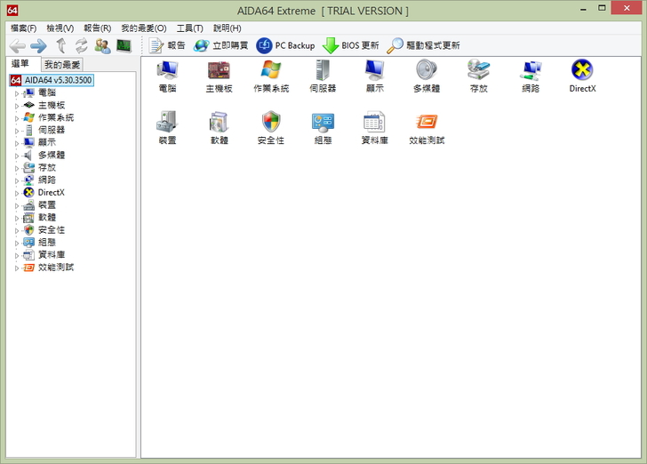Click the BIOS 更新 button
647x464 pixels.
(350, 45)
